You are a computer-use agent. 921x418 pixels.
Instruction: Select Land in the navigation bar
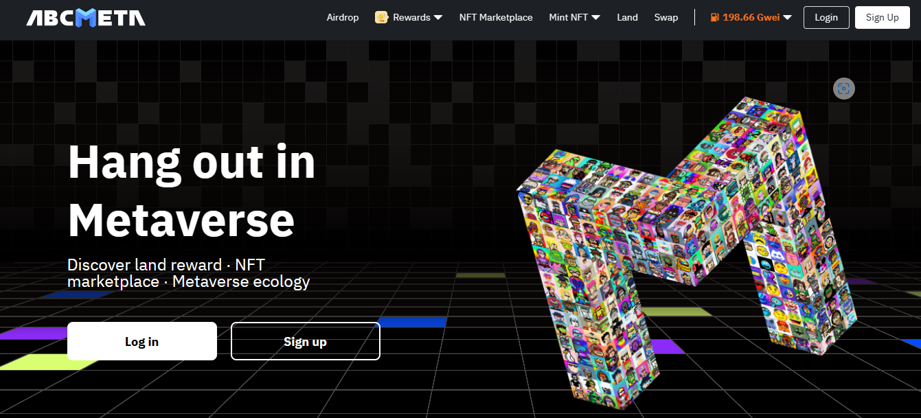tap(627, 18)
